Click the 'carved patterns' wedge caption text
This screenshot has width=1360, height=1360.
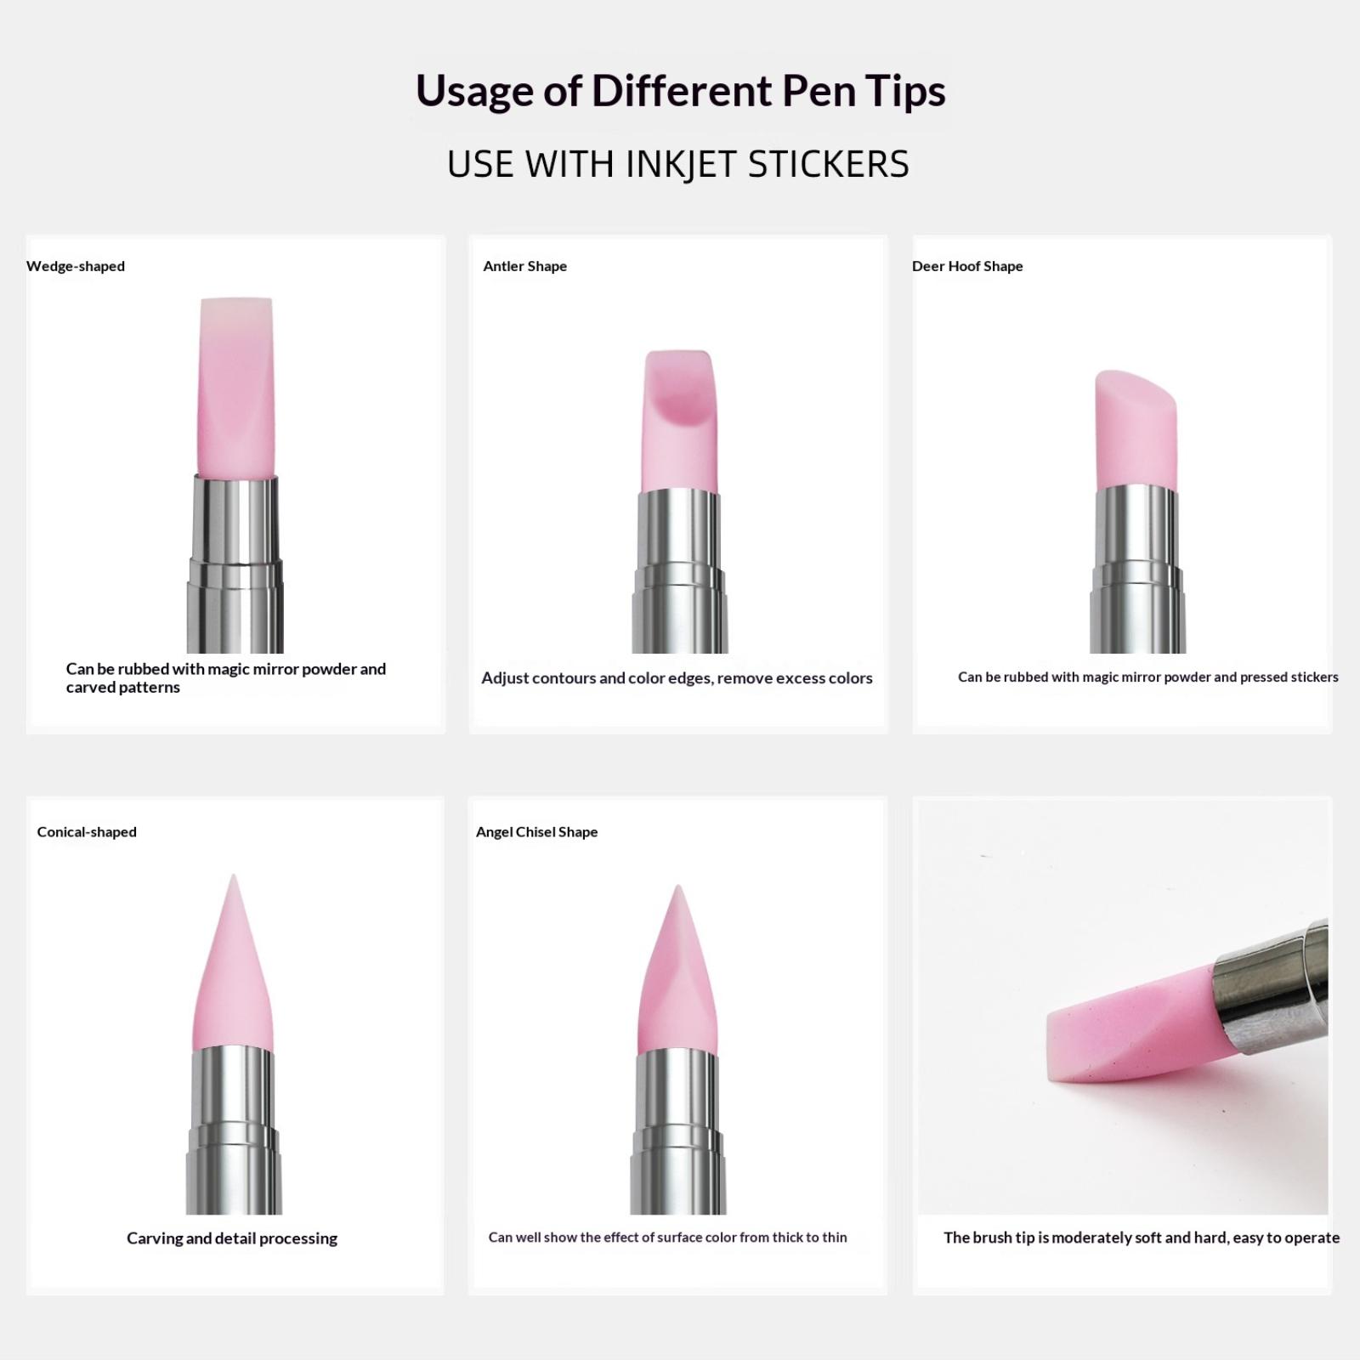[x=123, y=688]
